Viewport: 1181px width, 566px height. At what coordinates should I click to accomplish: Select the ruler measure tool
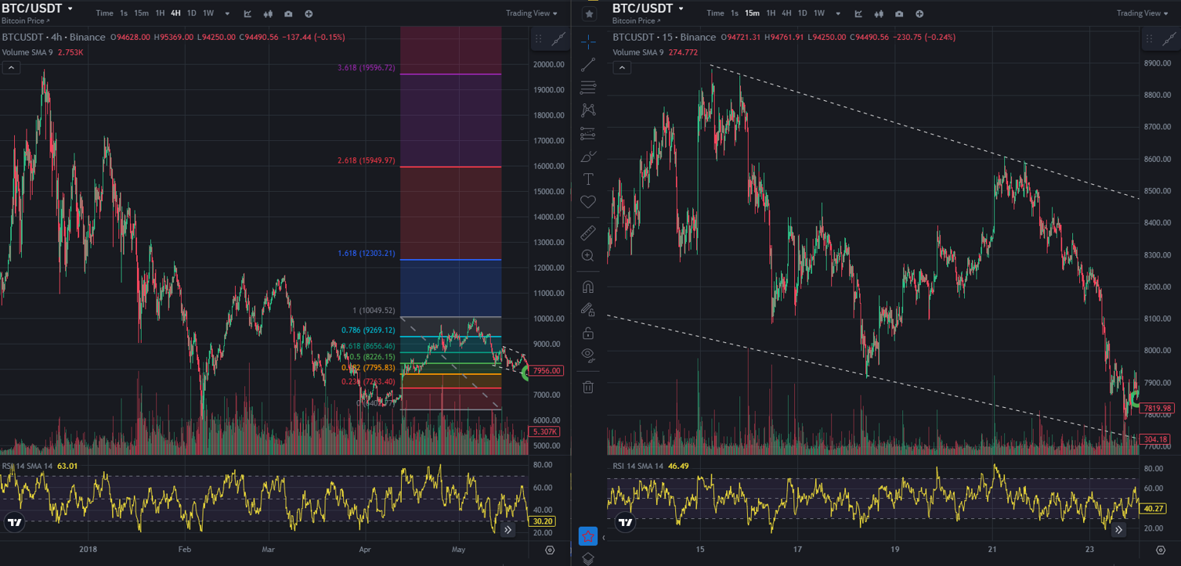(x=588, y=233)
